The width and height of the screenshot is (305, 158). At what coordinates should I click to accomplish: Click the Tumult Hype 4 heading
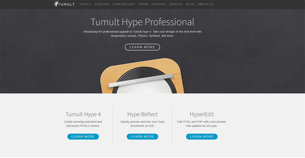click(x=83, y=114)
